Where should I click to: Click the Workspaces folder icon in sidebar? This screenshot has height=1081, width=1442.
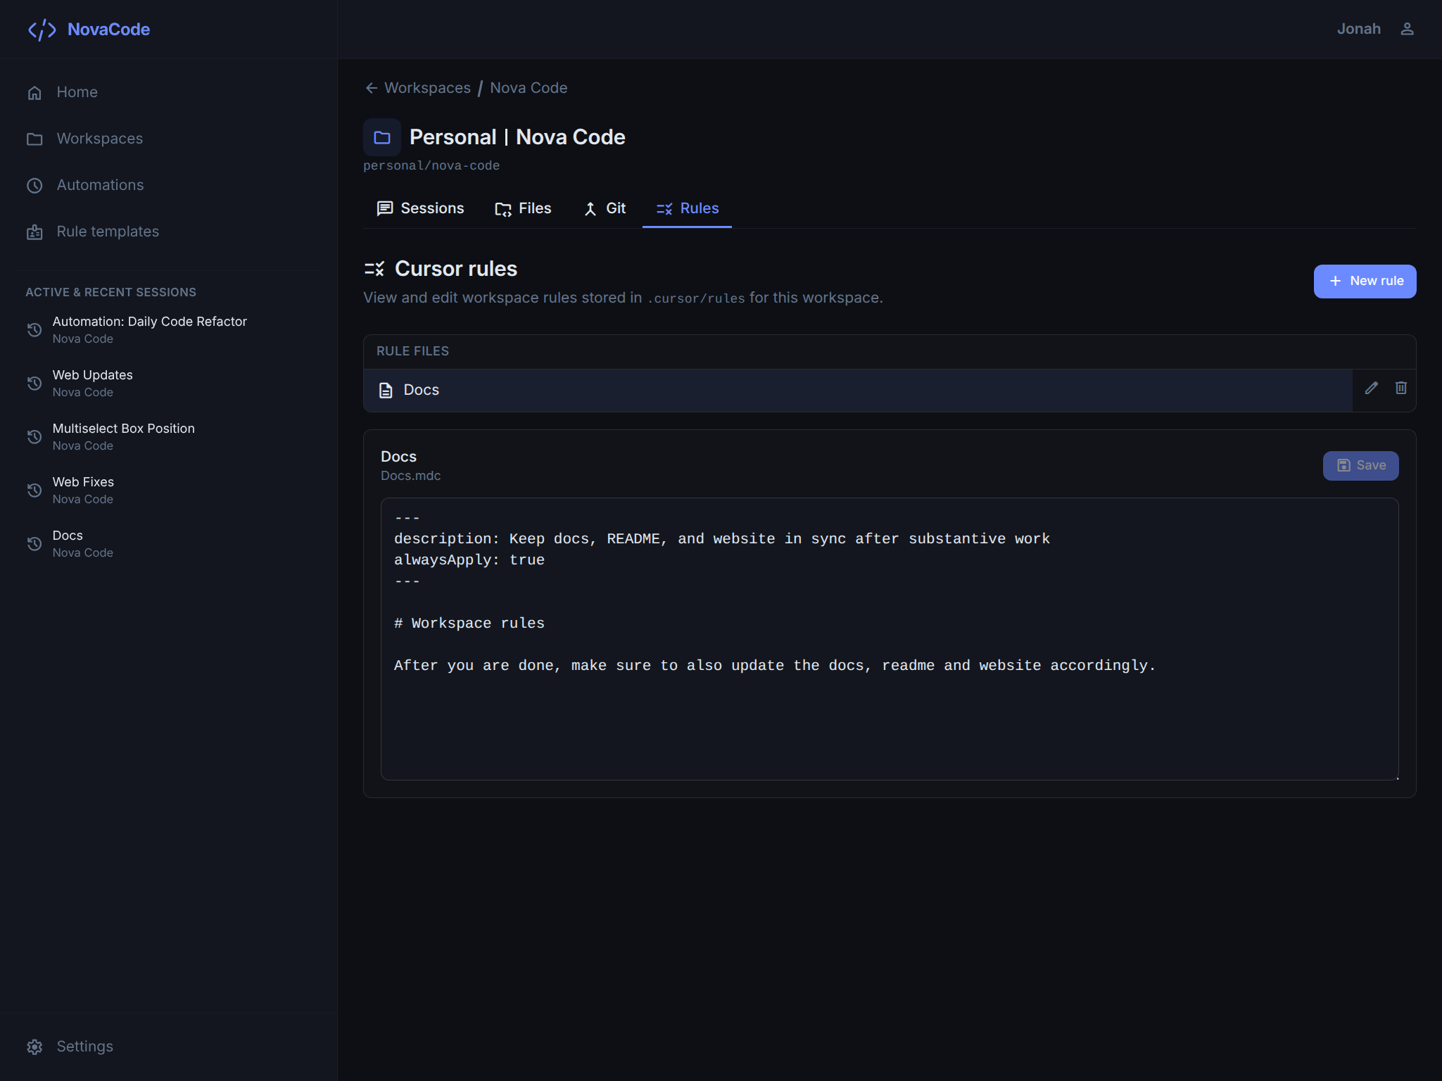tap(34, 139)
